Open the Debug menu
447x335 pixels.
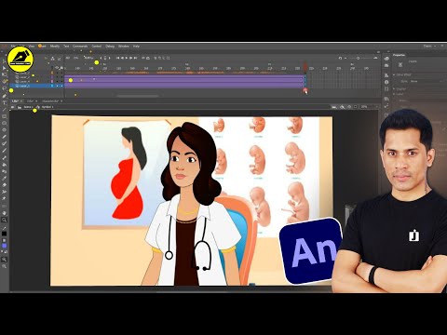110,47
